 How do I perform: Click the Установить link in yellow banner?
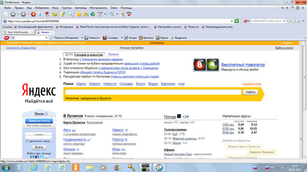(x=157, y=43)
